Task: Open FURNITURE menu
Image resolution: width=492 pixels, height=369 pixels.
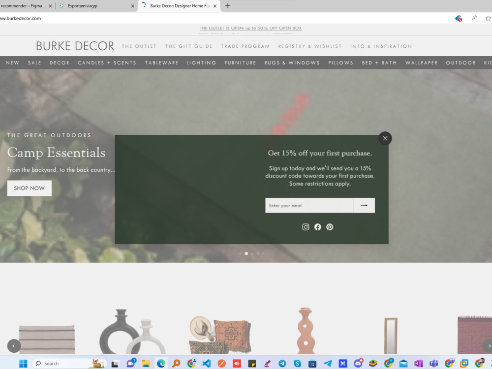Action: tap(241, 63)
